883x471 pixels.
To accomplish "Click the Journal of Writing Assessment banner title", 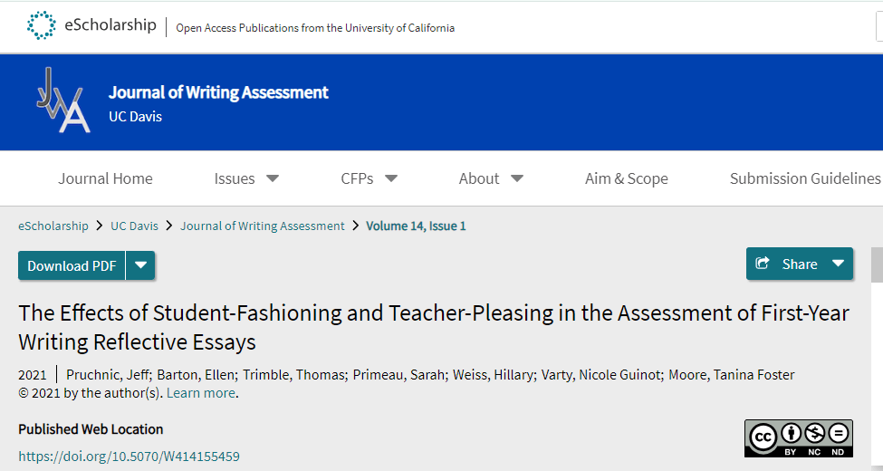I will click(x=218, y=92).
